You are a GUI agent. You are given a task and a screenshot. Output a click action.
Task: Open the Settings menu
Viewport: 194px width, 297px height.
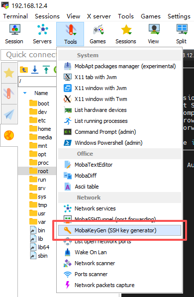click(179, 16)
